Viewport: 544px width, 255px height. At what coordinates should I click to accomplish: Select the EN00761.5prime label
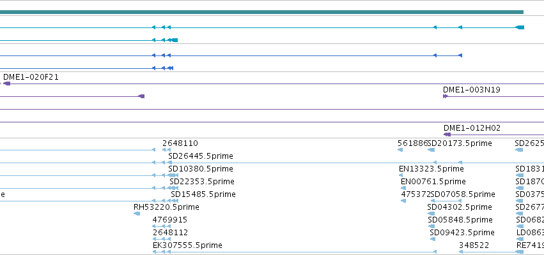433,182
